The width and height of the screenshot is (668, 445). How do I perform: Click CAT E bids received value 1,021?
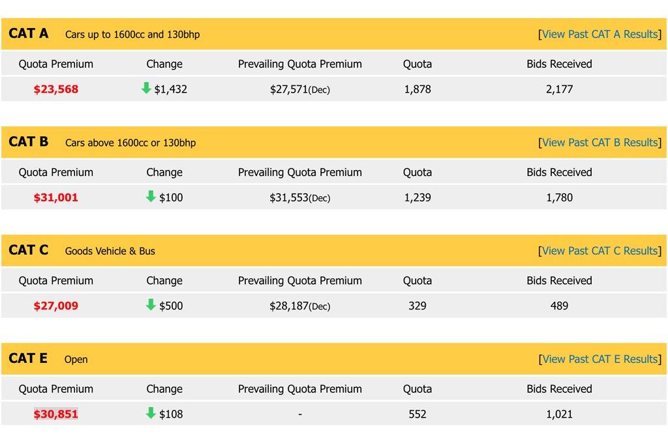tap(559, 414)
